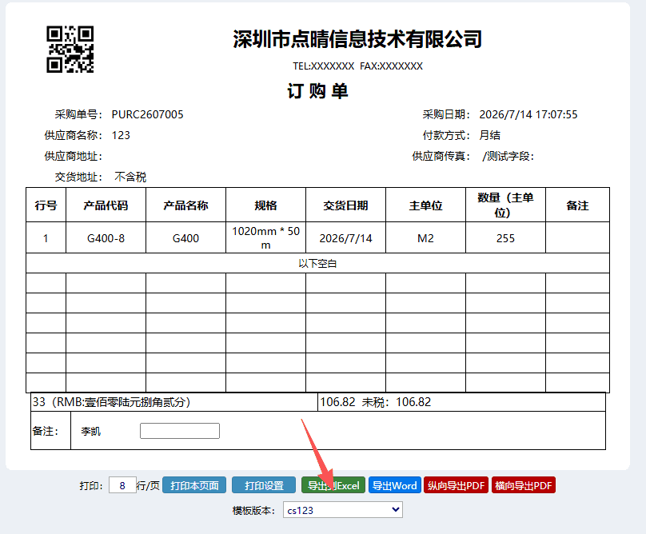This screenshot has height=534, width=646.
Task: Click product code cell G400-8
Action: [x=106, y=237]
